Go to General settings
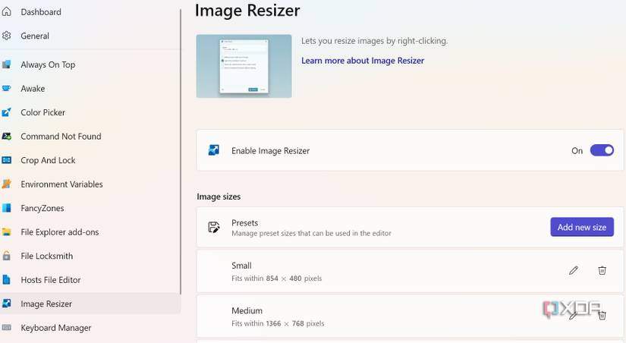Screen dimensions: 626x343 tap(35, 36)
